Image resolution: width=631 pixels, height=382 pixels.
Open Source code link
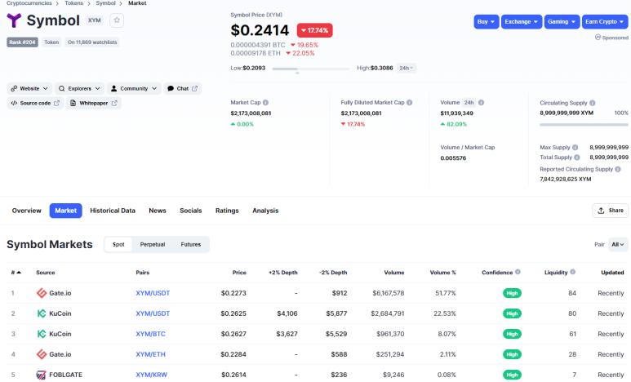tap(35, 103)
